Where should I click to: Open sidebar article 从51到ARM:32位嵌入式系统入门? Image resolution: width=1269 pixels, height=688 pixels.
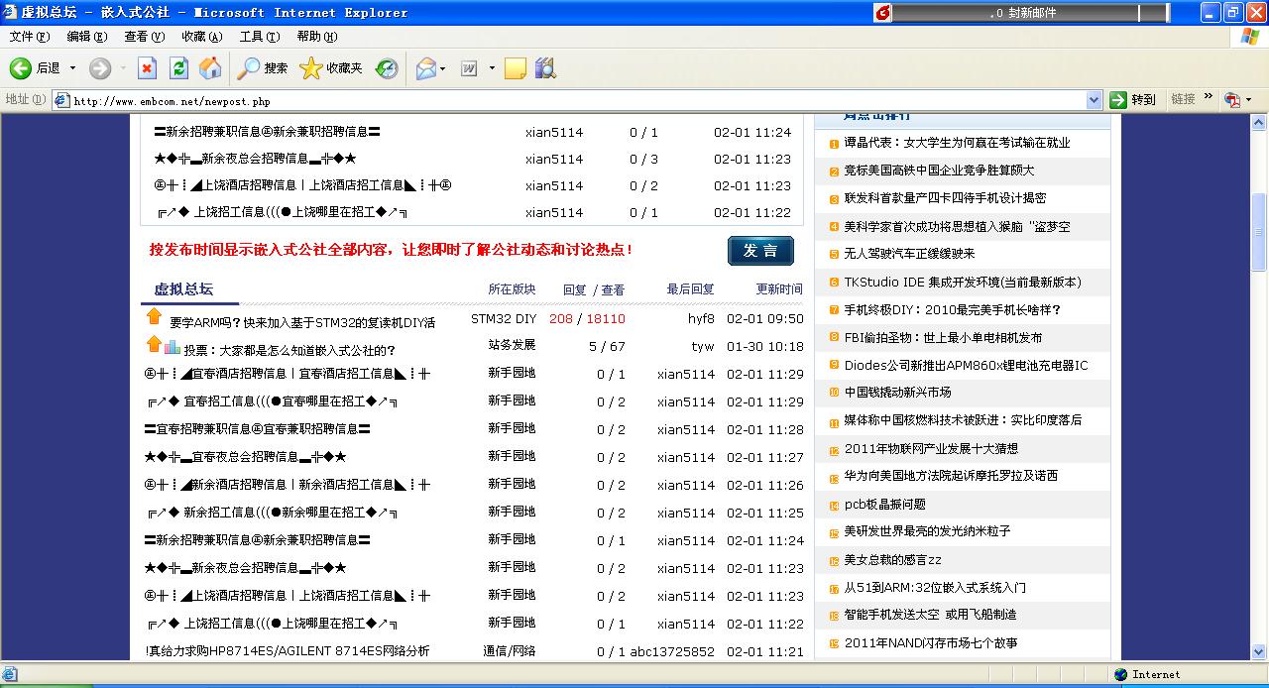coord(935,587)
